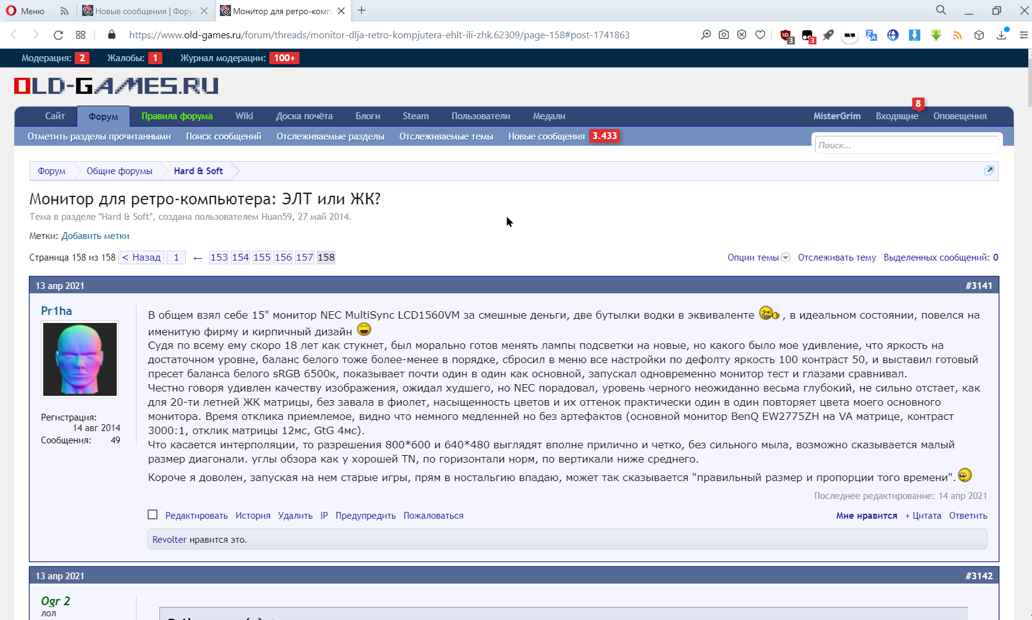1032x620 pixels.
Task: Focus the Поиск search field
Action: 906,145
